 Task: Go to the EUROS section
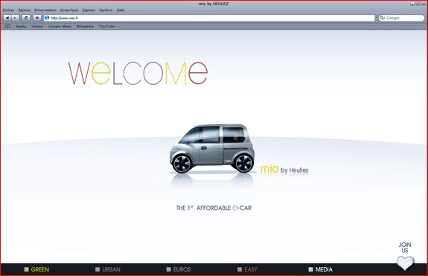[179, 269]
